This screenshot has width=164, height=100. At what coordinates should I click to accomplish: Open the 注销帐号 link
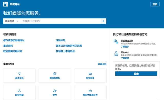(60, 40)
